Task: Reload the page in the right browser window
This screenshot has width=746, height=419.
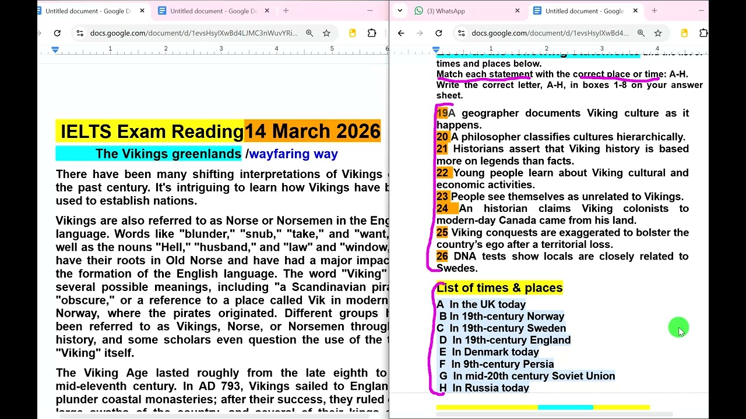Action: [x=439, y=33]
